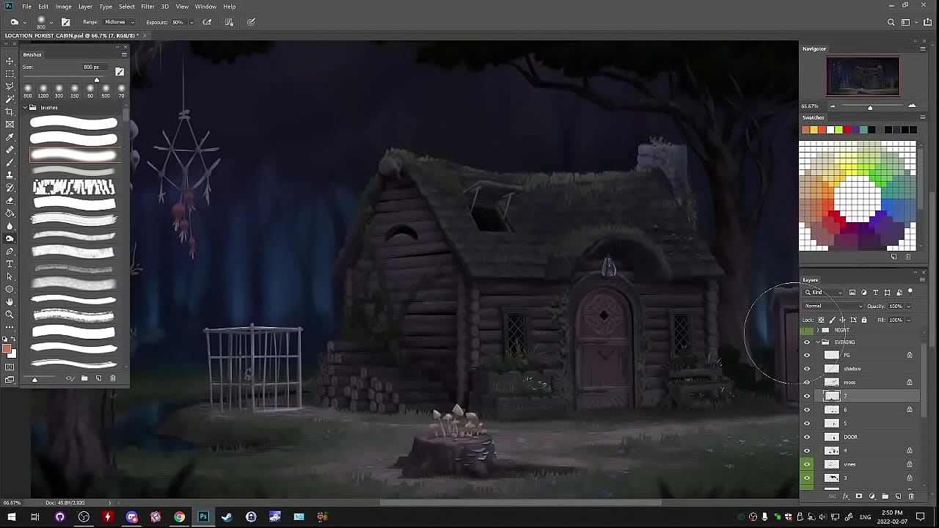Select the Eyedropper tool
Viewport: 939px width, 528px height.
(x=10, y=137)
